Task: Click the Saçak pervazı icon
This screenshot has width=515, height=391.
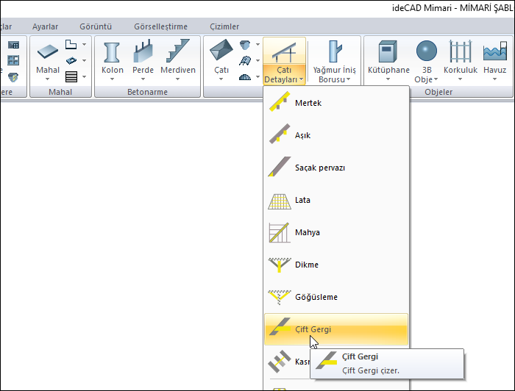Action: pos(278,168)
